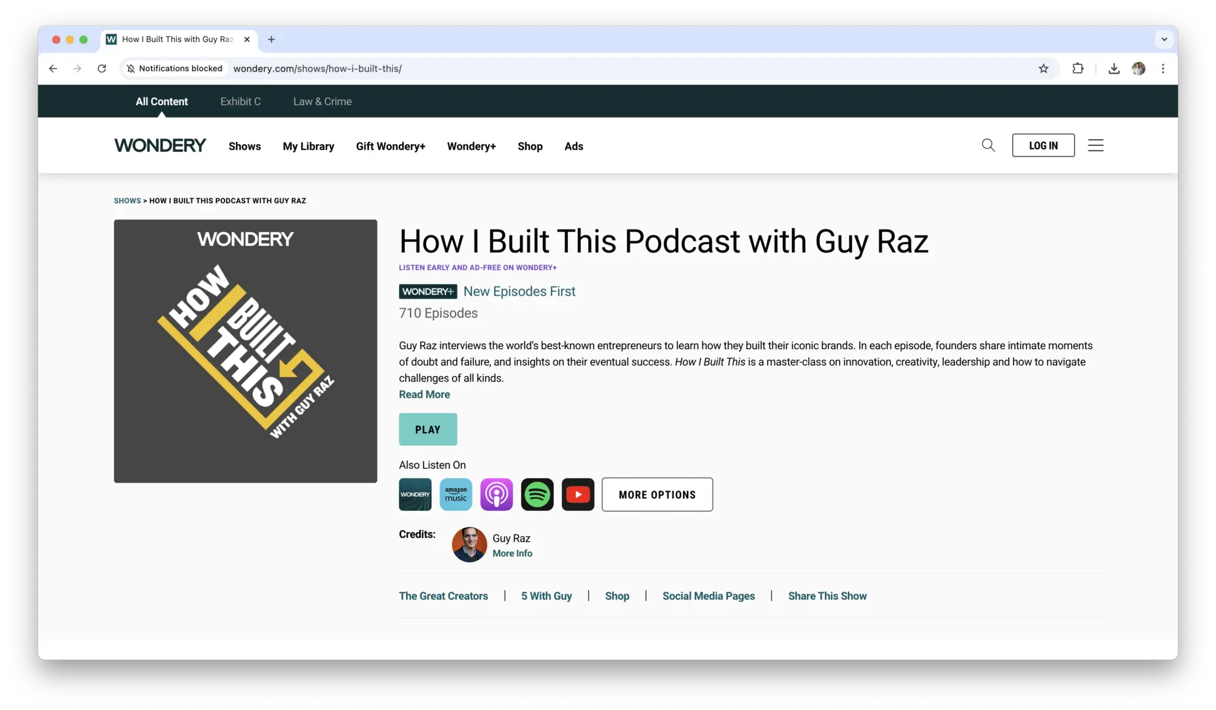Switch to the All Content tab
Image resolution: width=1216 pixels, height=710 pixels.
click(161, 101)
